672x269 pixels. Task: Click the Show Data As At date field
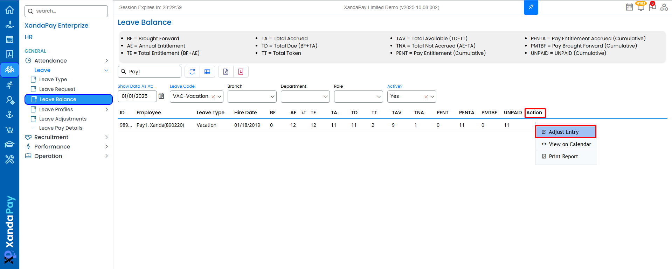click(x=137, y=96)
